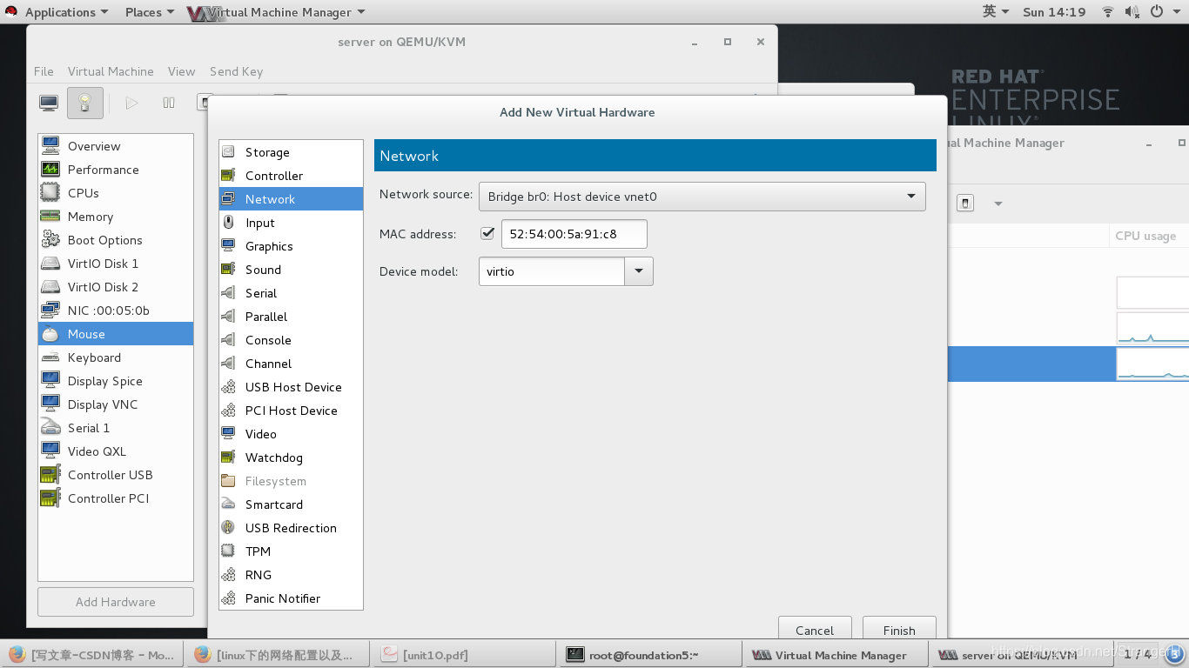Image resolution: width=1189 pixels, height=668 pixels.
Task: Open the input method language menu
Action: pos(996,12)
